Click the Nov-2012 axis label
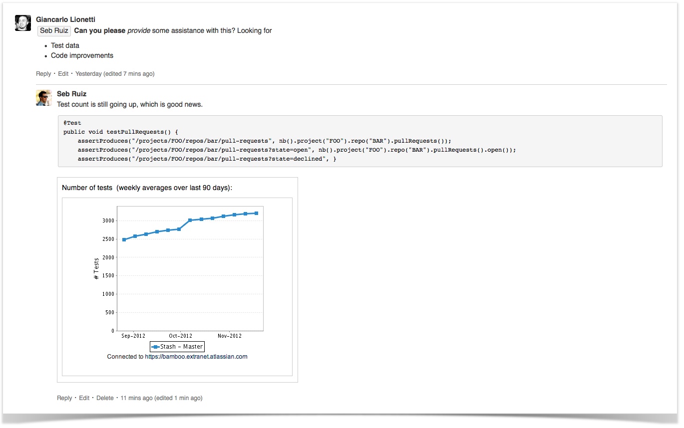Viewport: 684px width, 428px height. click(230, 336)
